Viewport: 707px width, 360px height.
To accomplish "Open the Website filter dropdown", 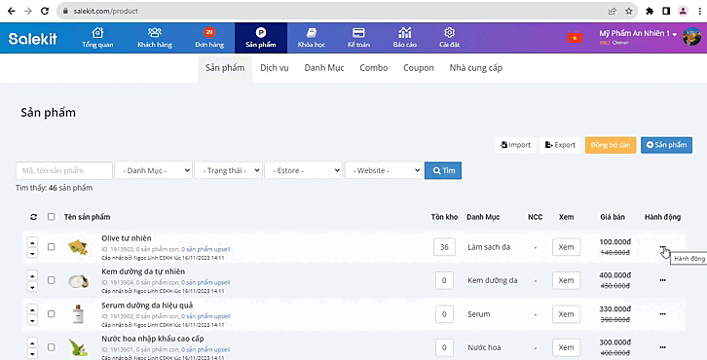I will pos(384,171).
